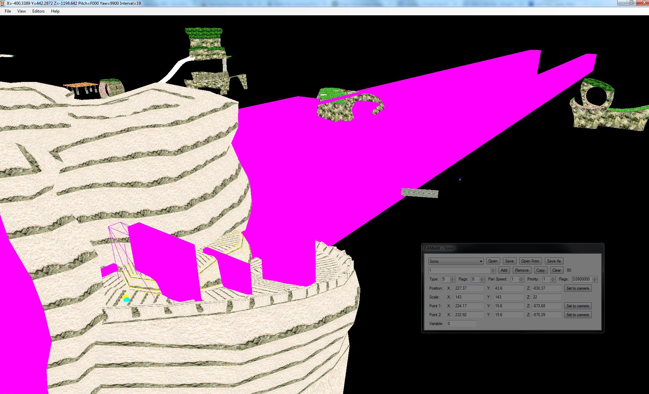Click the Point 1 Z field
Image resolution: width=649 pixels, height=394 pixels.
(547, 306)
